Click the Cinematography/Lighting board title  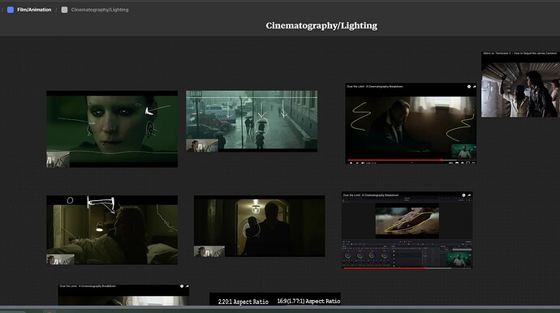(x=321, y=25)
